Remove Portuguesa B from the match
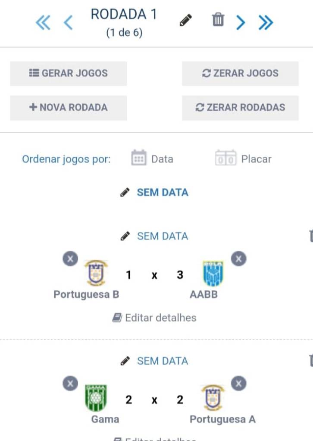The height and width of the screenshot is (441, 313). 70,259
